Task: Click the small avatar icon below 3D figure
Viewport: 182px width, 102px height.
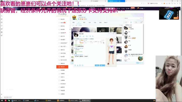Action: (108, 64)
